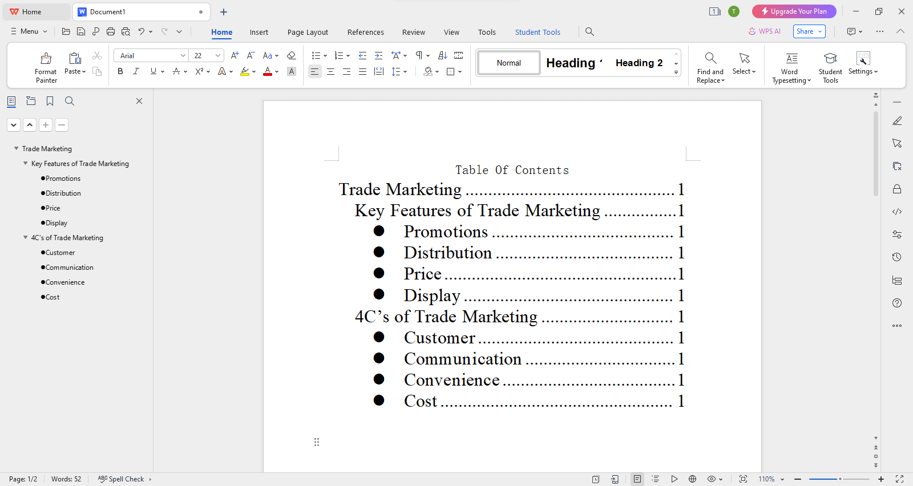The height and width of the screenshot is (486, 913).
Task: Click the help question mark icon in the sidebar
Action: click(897, 303)
